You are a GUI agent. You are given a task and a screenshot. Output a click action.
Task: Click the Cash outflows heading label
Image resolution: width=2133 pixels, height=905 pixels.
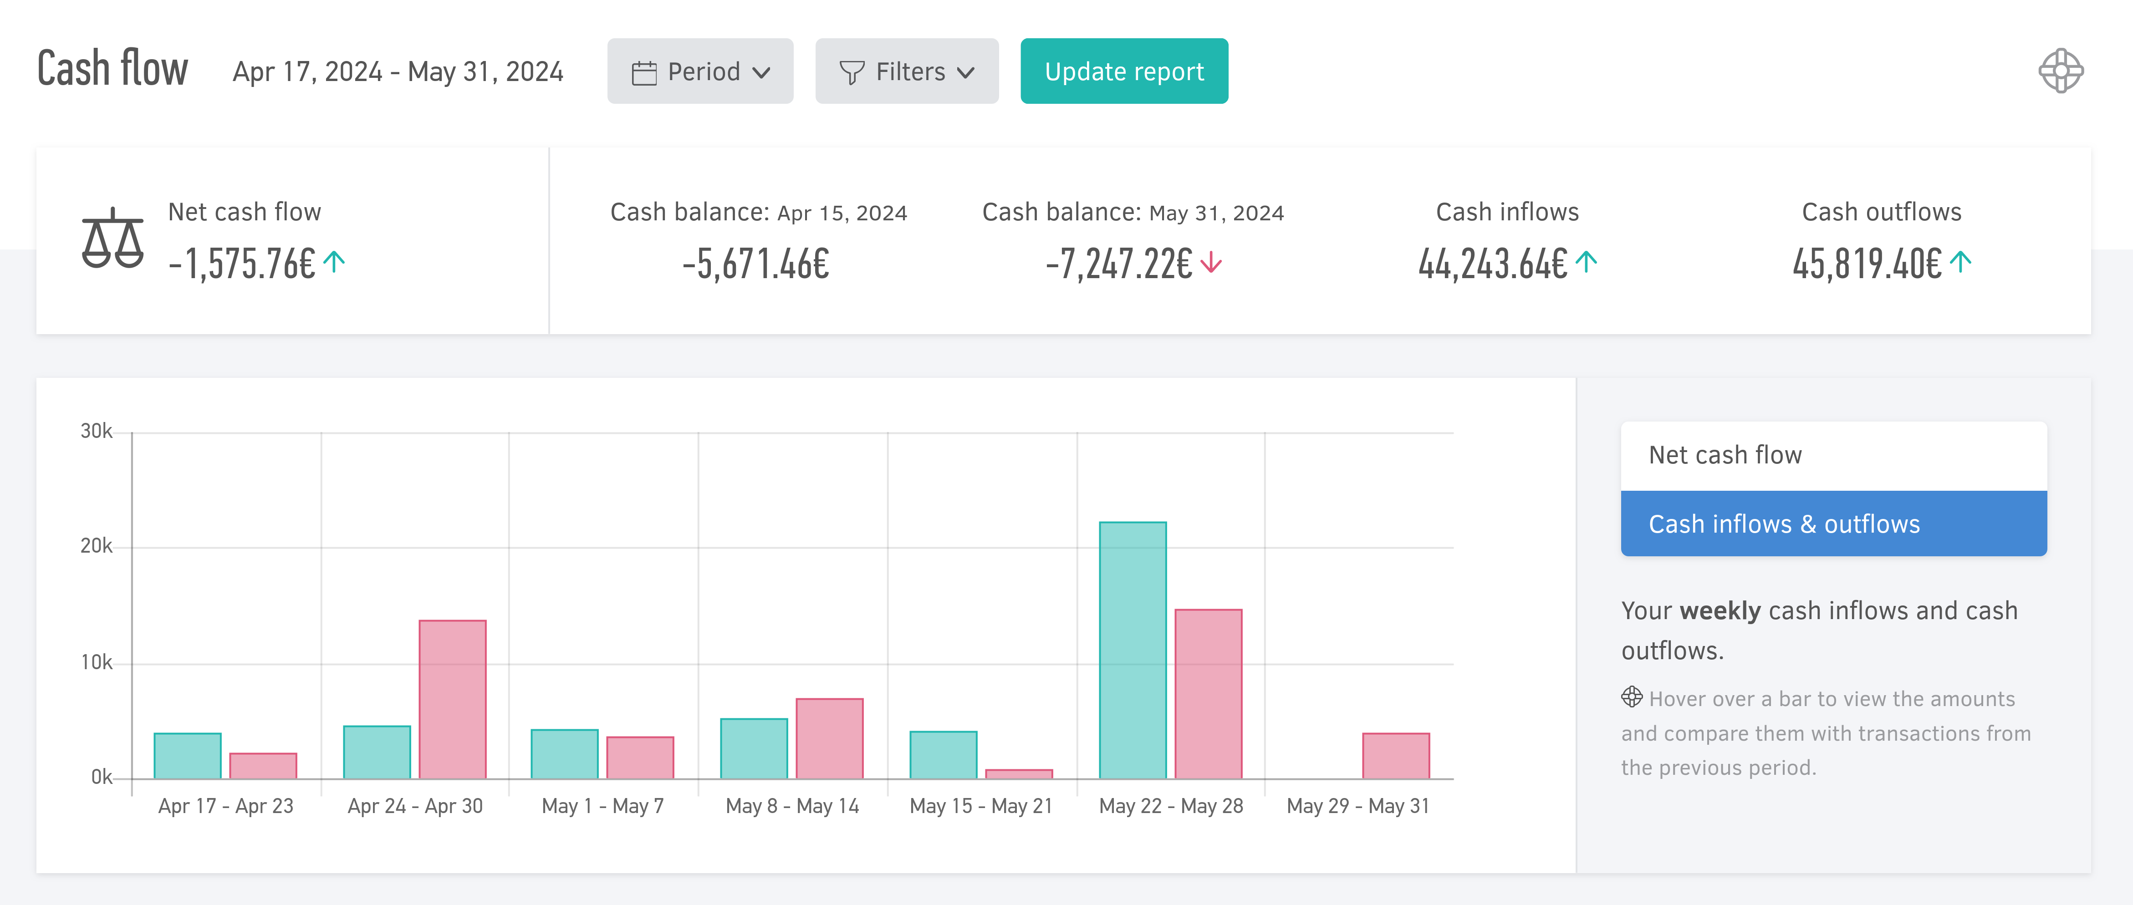point(1881,212)
